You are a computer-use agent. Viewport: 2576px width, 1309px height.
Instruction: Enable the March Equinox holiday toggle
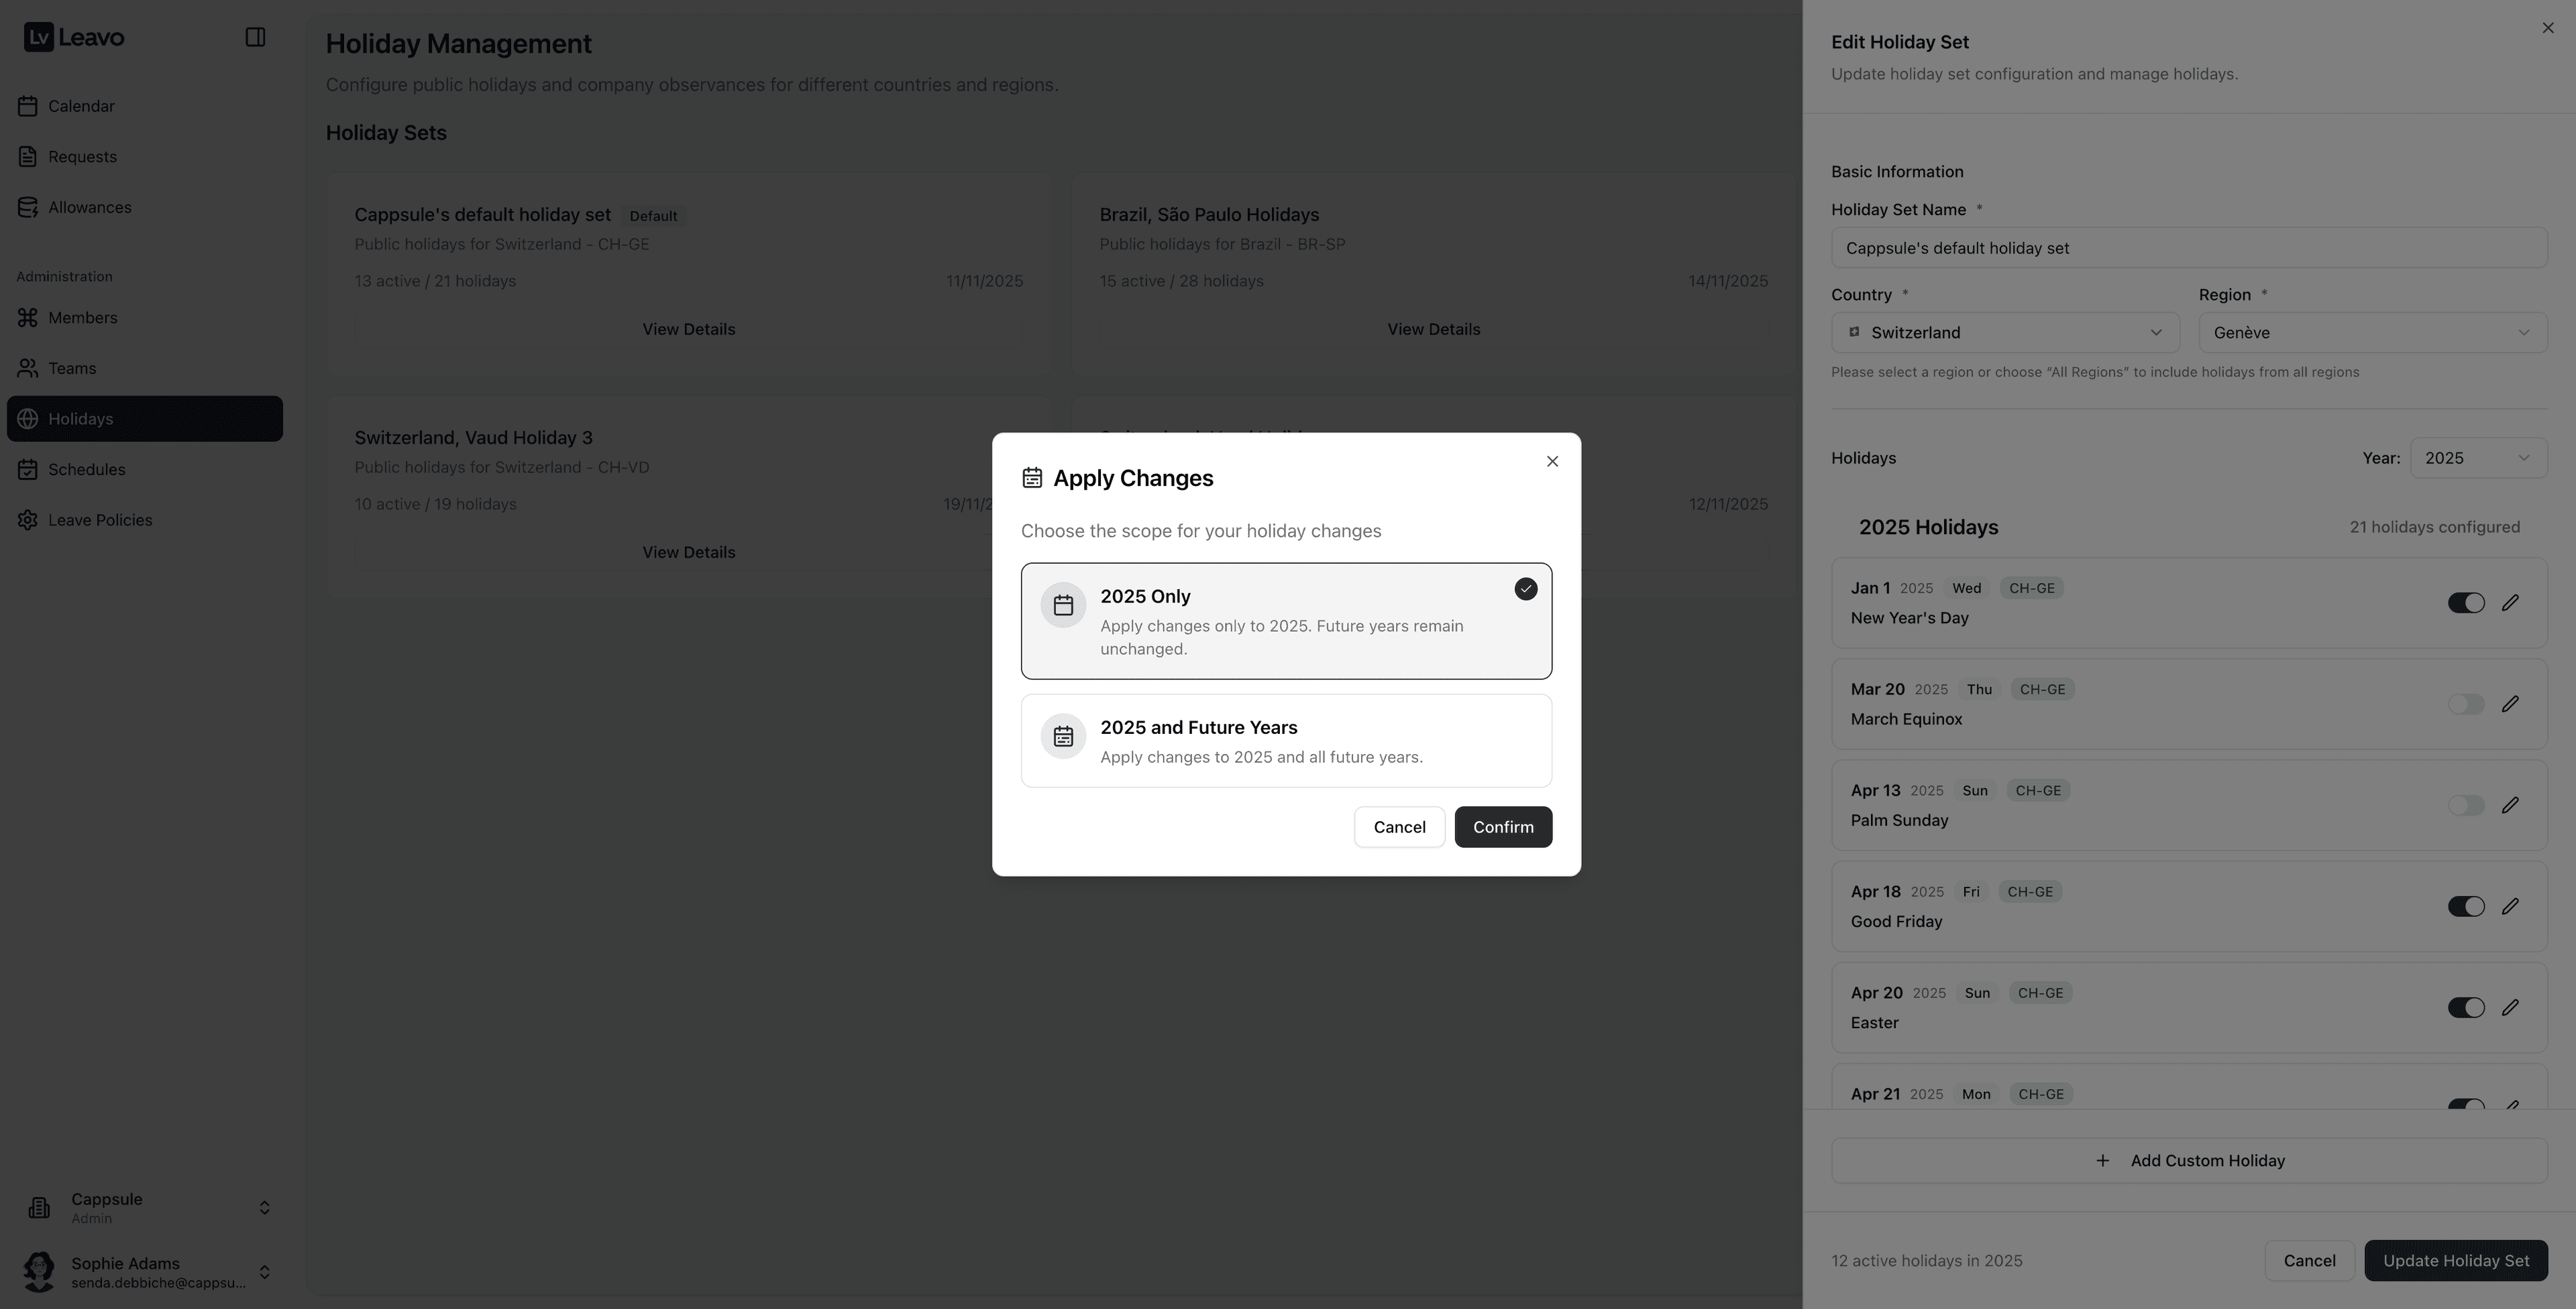pos(2465,704)
